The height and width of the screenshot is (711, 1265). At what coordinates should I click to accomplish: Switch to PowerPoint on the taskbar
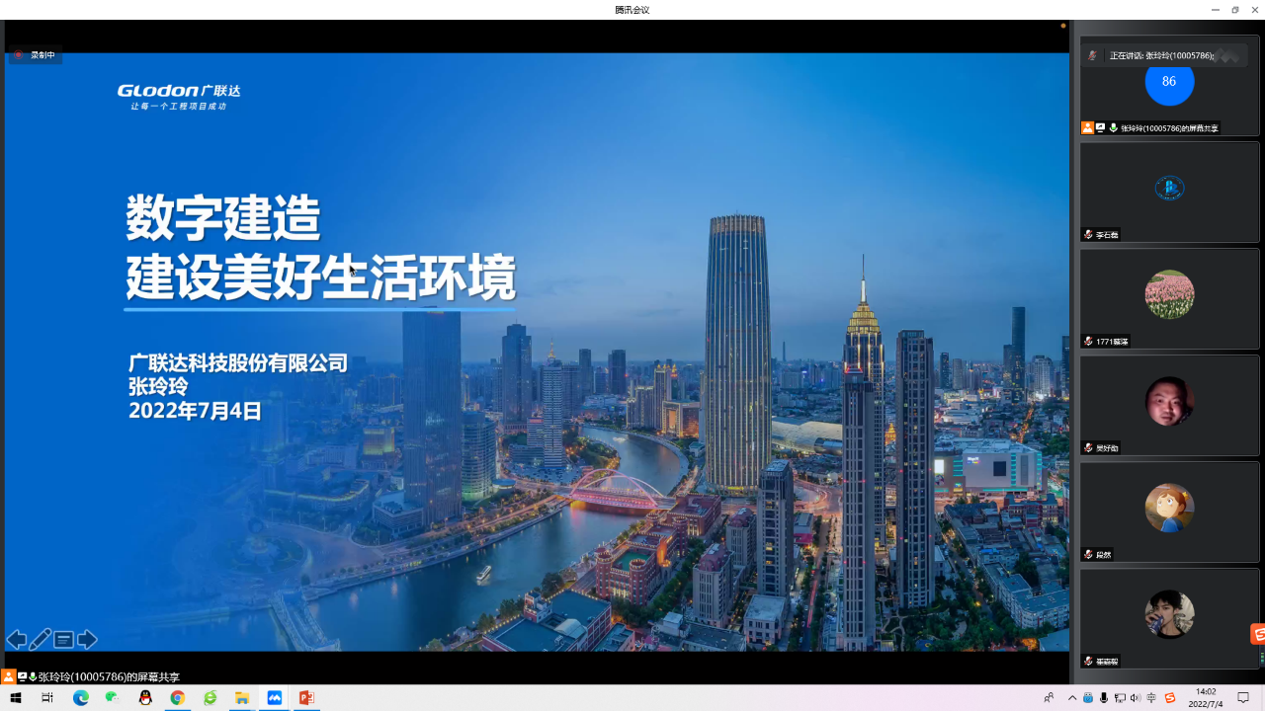306,698
